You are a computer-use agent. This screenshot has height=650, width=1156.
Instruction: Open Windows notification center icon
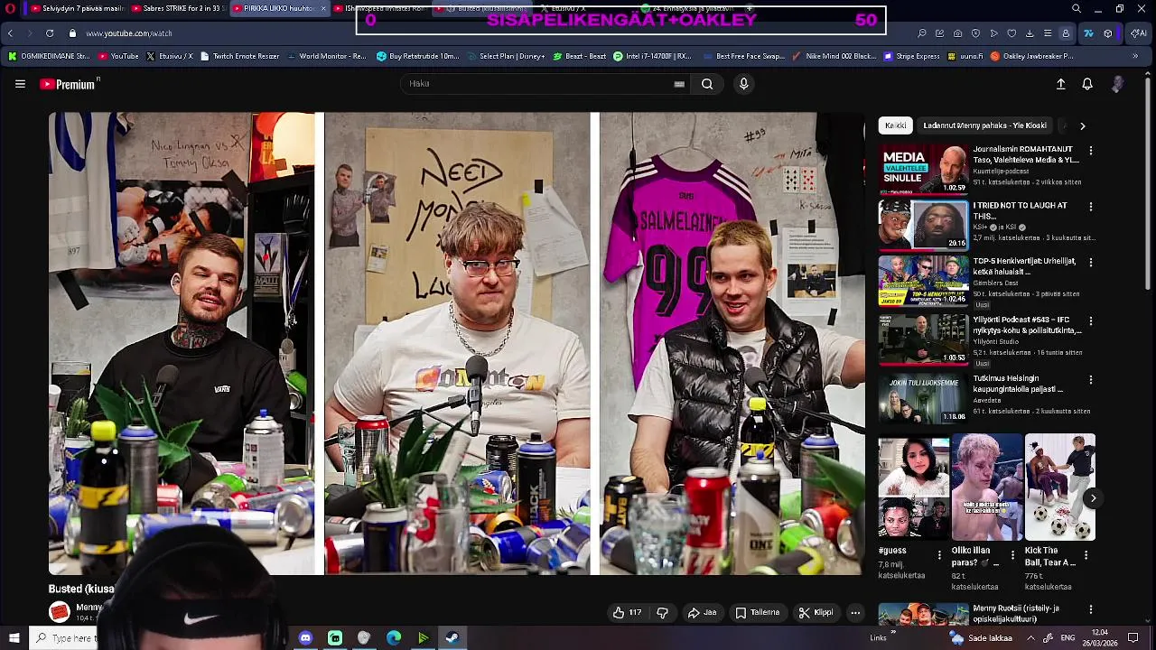pos(1133,638)
